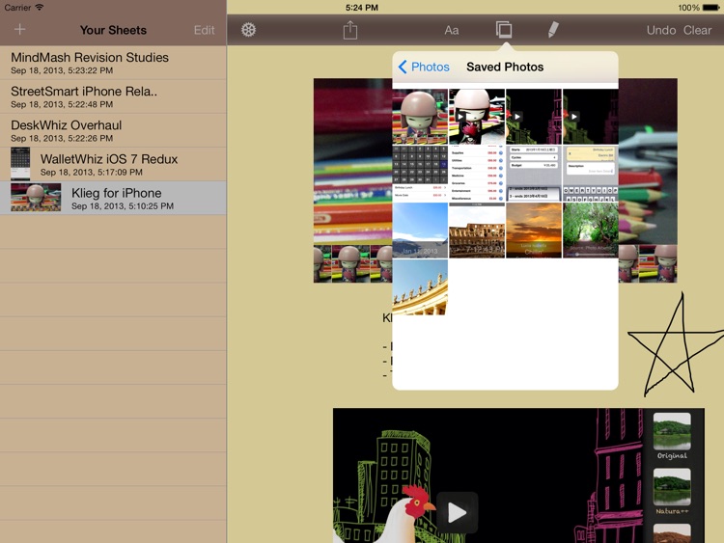
Task: Edit the Your Sheets list
Action: tap(204, 30)
